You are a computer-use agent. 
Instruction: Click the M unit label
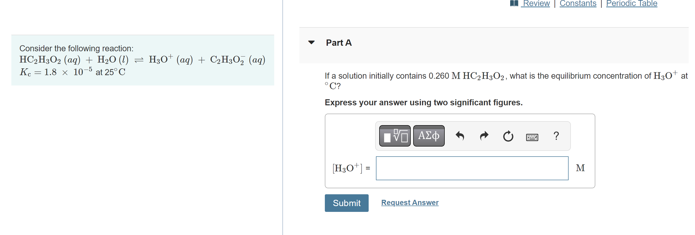[580, 168]
